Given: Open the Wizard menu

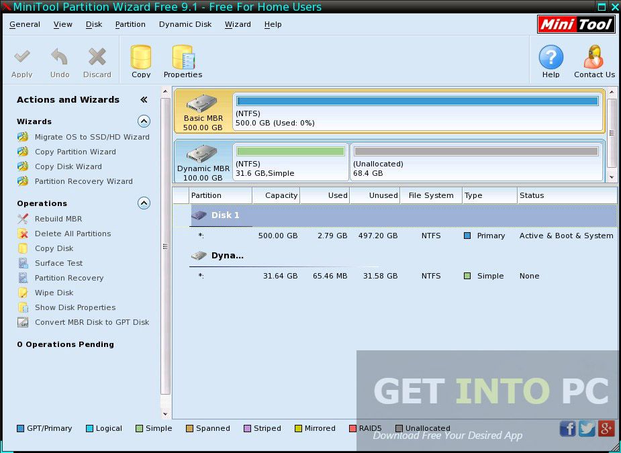Looking at the screenshot, I should [x=238, y=24].
